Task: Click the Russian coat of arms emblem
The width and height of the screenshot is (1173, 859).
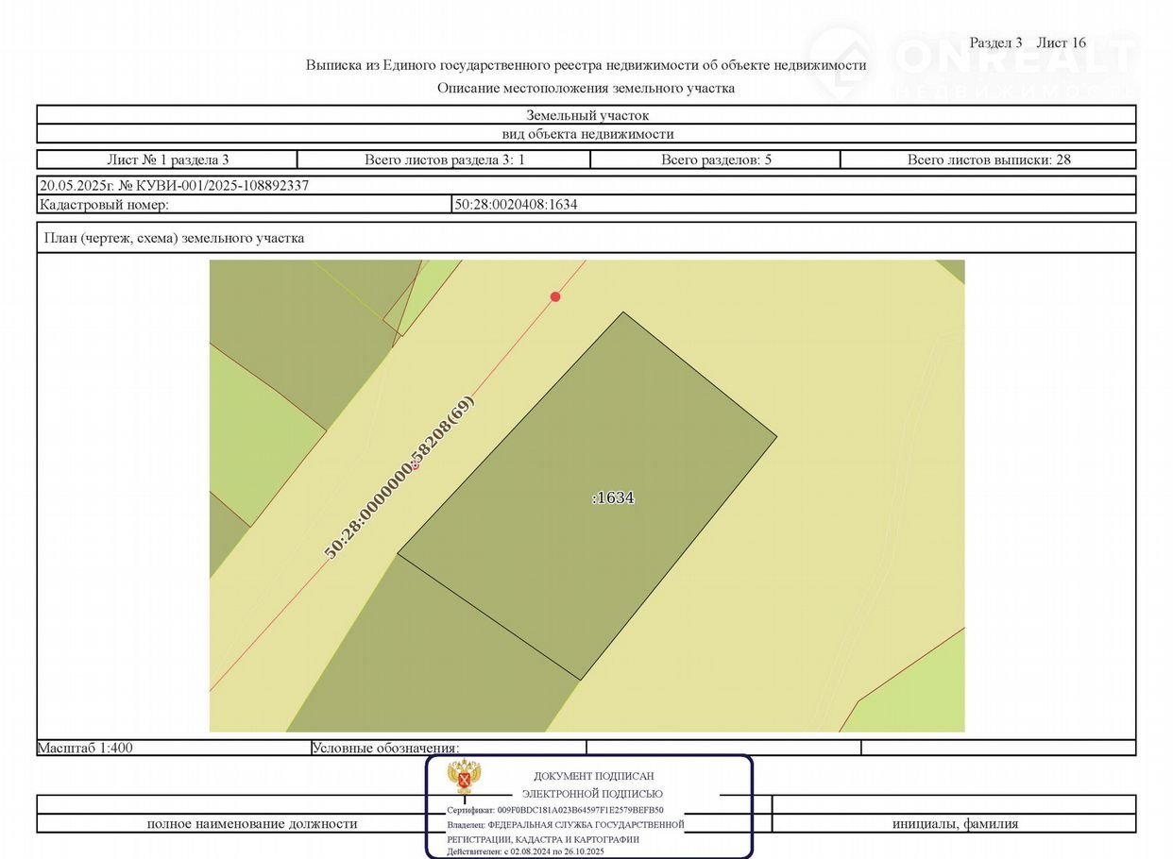Action: [466, 777]
